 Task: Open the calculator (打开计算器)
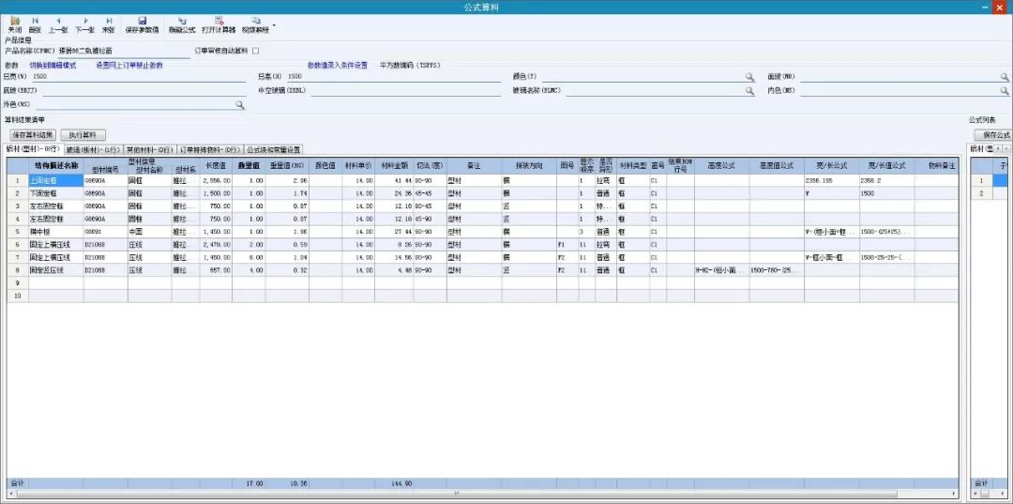(x=219, y=25)
